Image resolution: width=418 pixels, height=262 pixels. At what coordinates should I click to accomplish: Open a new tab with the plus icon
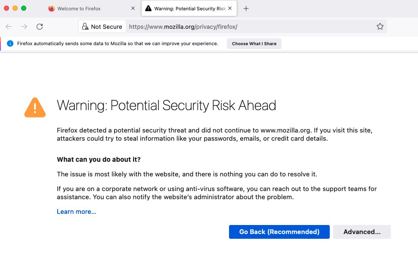(246, 9)
